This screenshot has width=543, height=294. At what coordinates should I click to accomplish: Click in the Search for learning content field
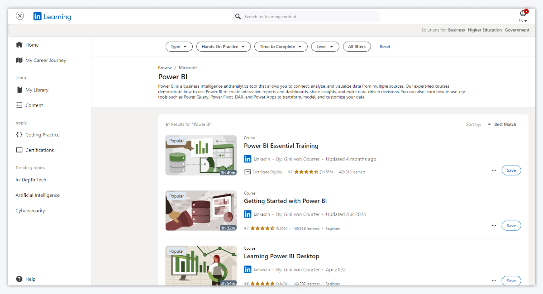(x=306, y=17)
